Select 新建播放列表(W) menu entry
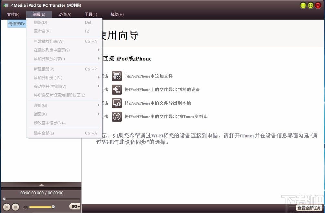Image resolution: width=325 pixels, height=213 pixels. pos(65,41)
